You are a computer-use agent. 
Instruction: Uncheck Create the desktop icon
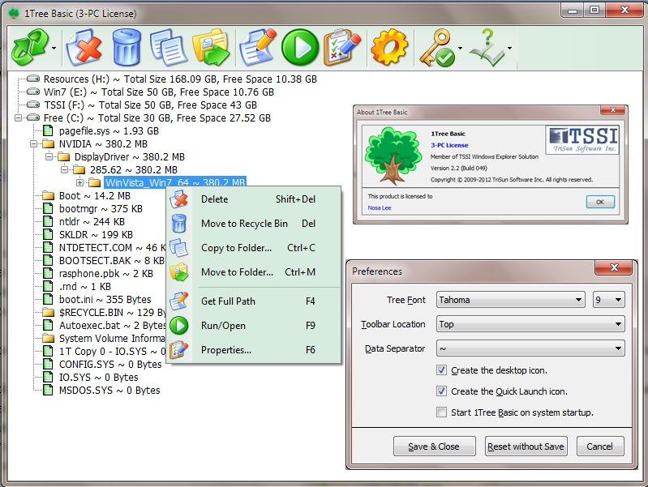tap(442, 370)
